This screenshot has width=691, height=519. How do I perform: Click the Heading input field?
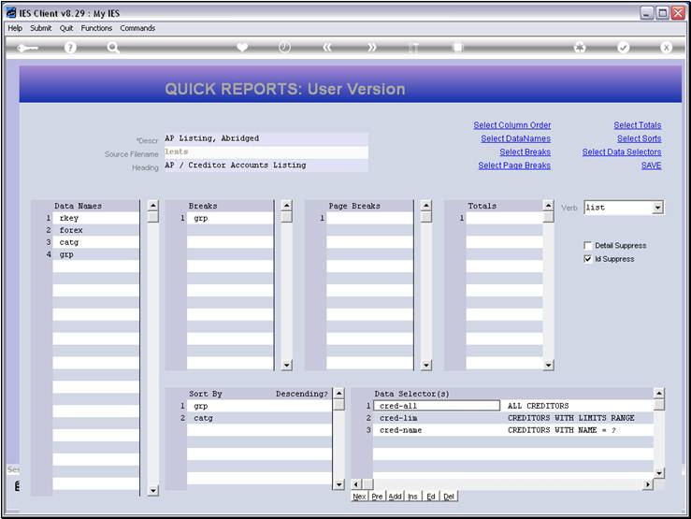click(266, 166)
